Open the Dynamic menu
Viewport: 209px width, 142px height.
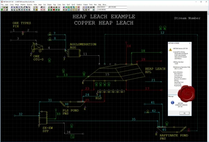pyautogui.click(x=30, y=5)
